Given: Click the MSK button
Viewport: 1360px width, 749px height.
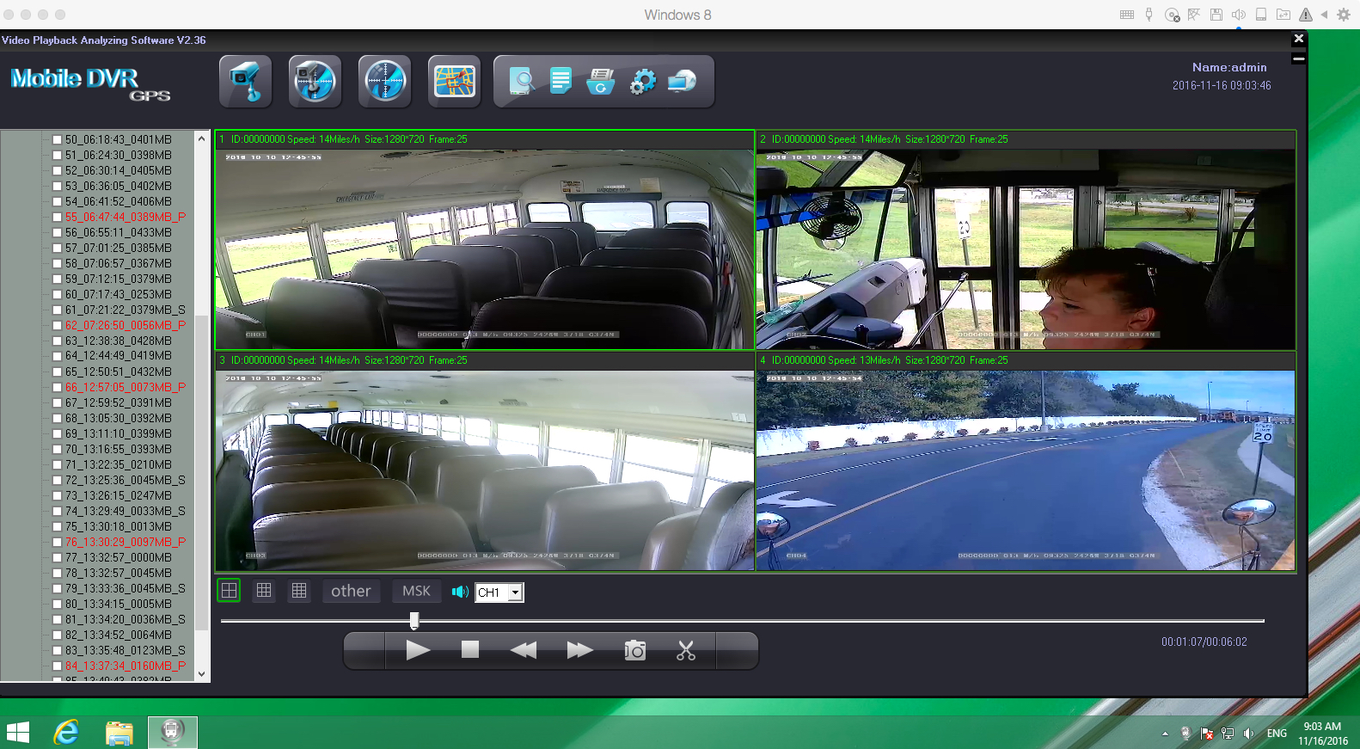Looking at the screenshot, I should [416, 591].
